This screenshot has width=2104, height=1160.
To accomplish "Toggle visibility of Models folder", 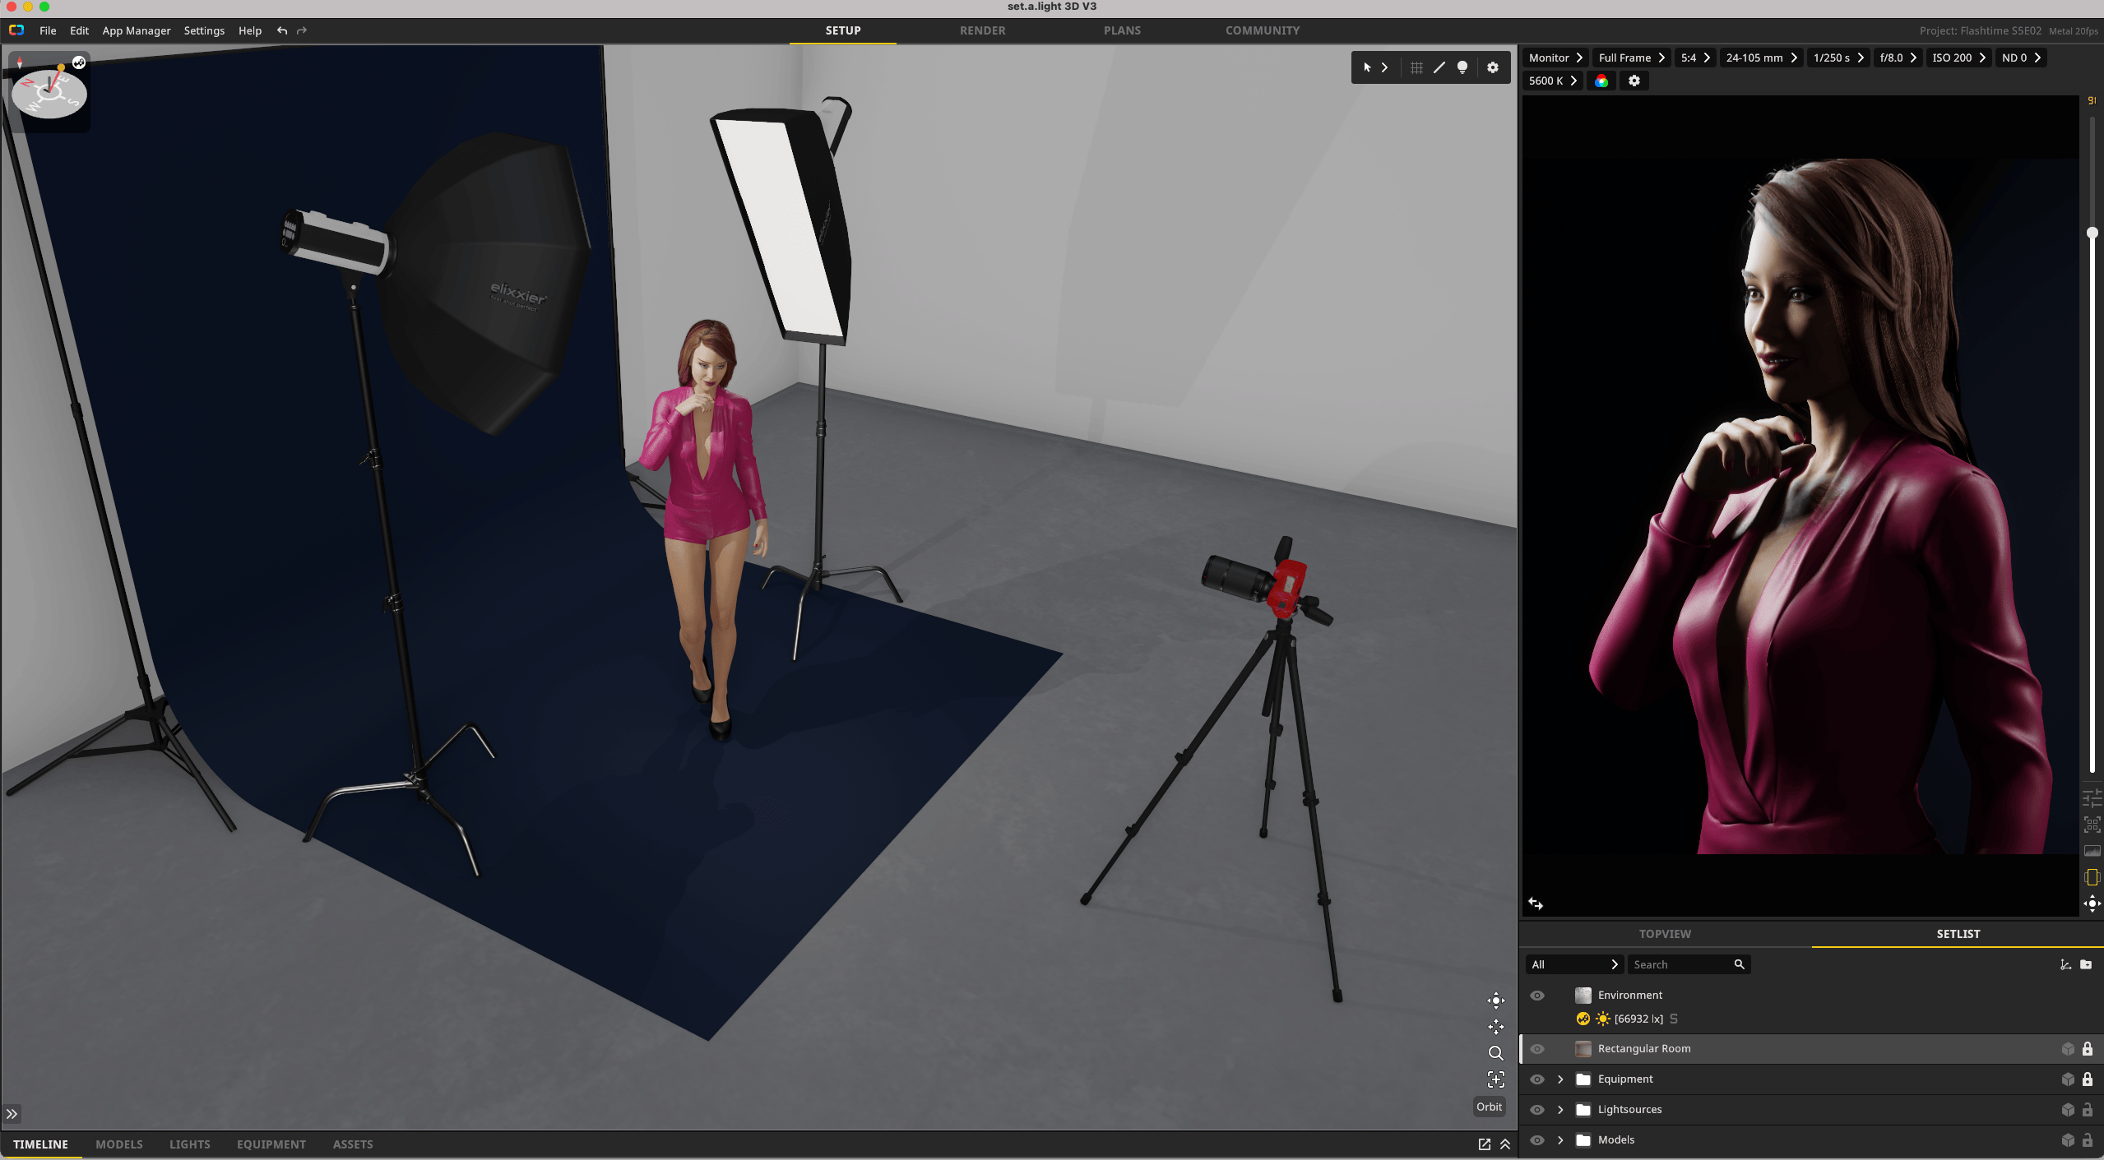I will 1536,1140.
